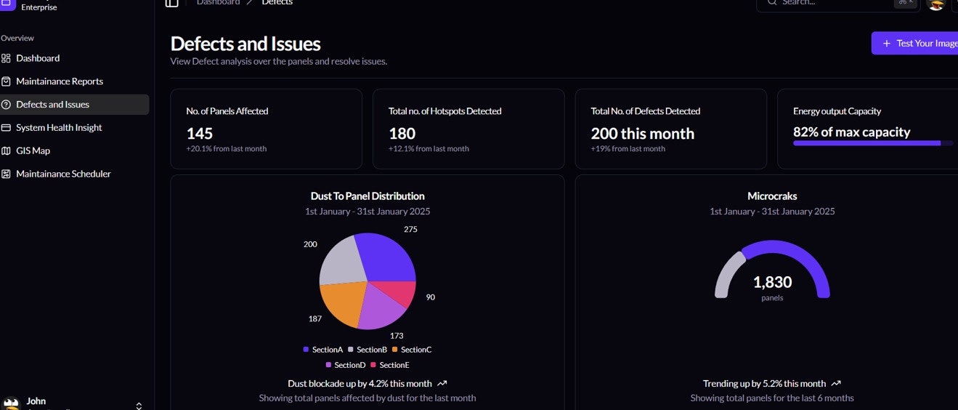Click the Dashboard grid icon in sidebar
The height and width of the screenshot is (410, 958).
pos(6,58)
